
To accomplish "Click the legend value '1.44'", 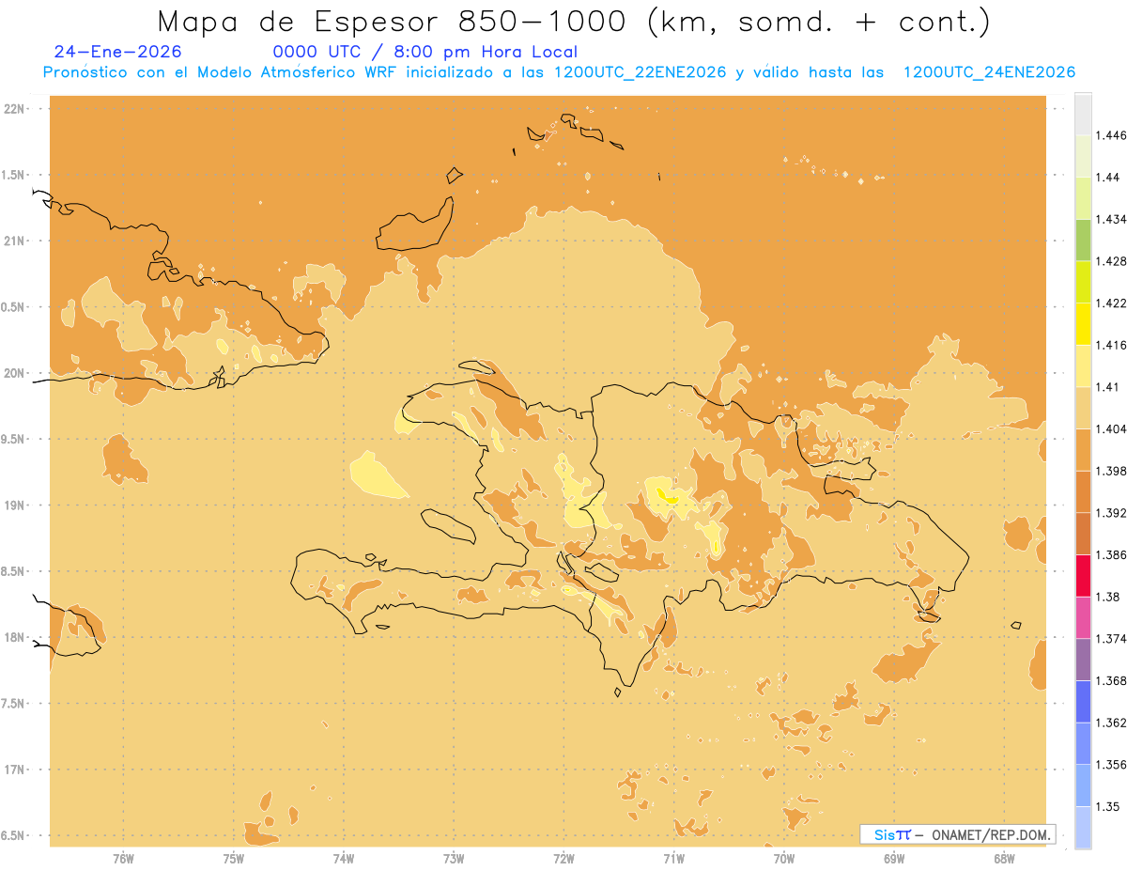I will pos(1108,178).
